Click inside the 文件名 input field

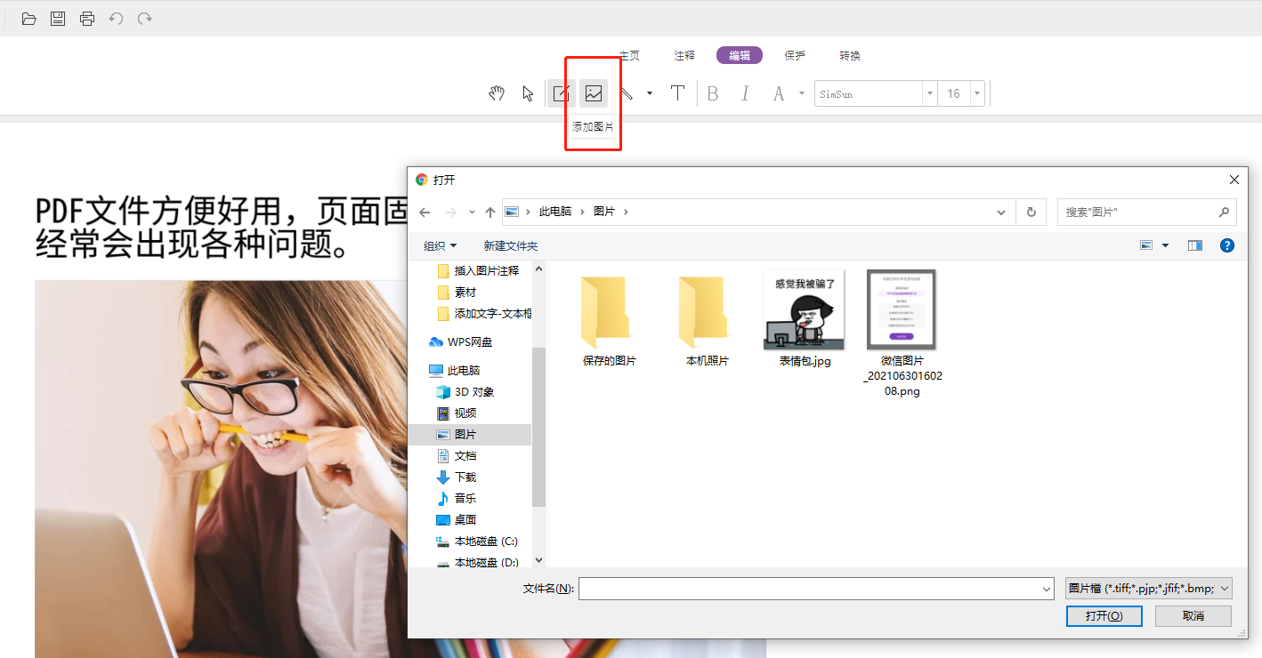[814, 588]
